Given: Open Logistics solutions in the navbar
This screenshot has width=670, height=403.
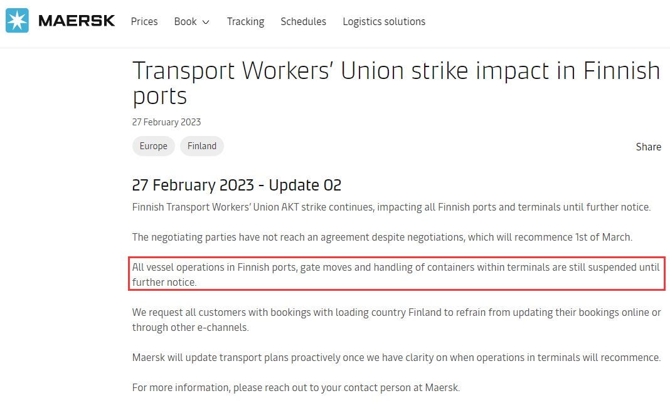Looking at the screenshot, I should 384,22.
